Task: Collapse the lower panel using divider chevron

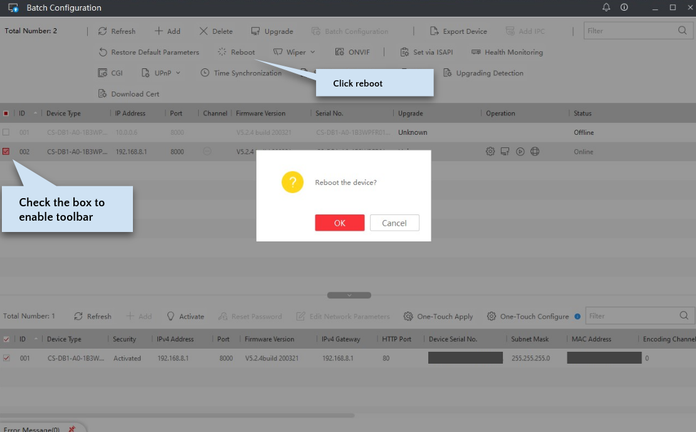Action: [x=349, y=295]
